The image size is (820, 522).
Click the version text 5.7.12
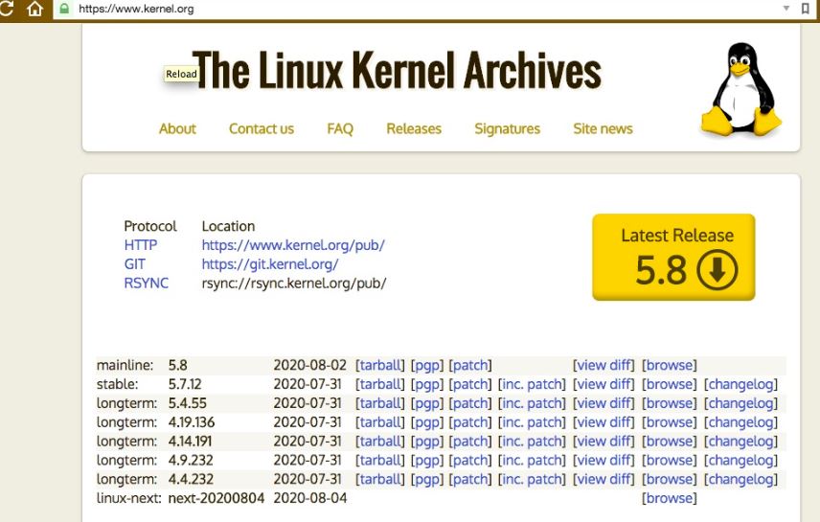click(185, 384)
